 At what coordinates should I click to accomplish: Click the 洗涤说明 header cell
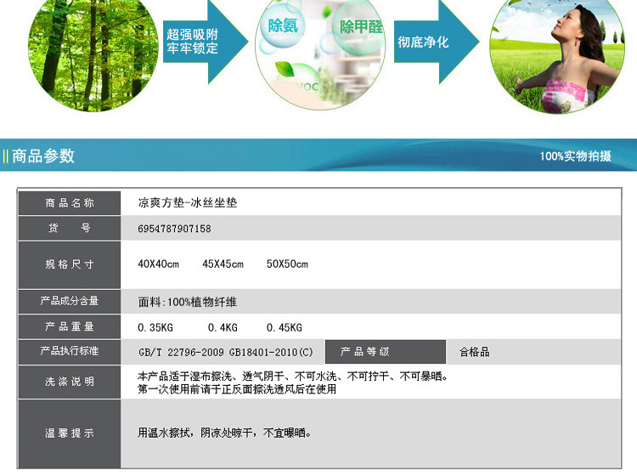click(70, 382)
